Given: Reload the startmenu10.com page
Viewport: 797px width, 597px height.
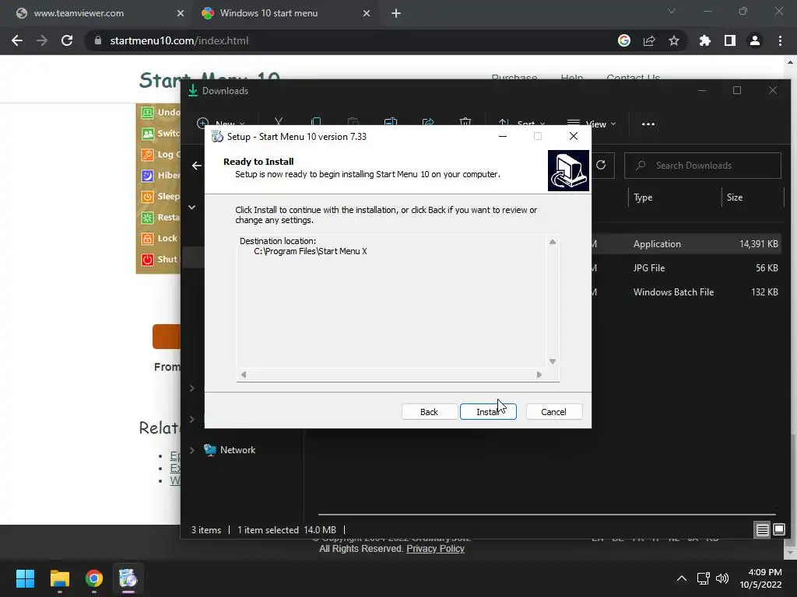Looking at the screenshot, I should [x=67, y=40].
